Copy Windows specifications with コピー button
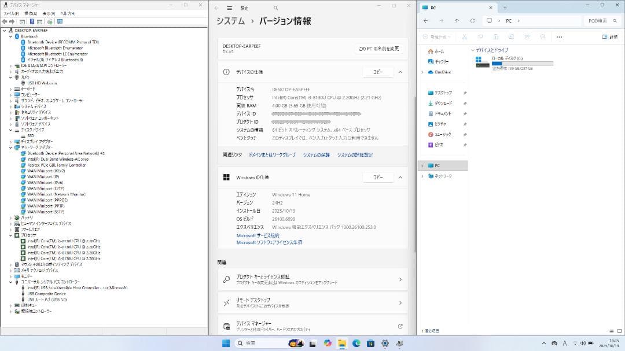The width and height of the screenshot is (625, 351). click(377, 178)
